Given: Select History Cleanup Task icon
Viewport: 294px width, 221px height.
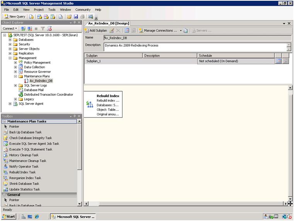Looking at the screenshot, I should pos(6,155).
